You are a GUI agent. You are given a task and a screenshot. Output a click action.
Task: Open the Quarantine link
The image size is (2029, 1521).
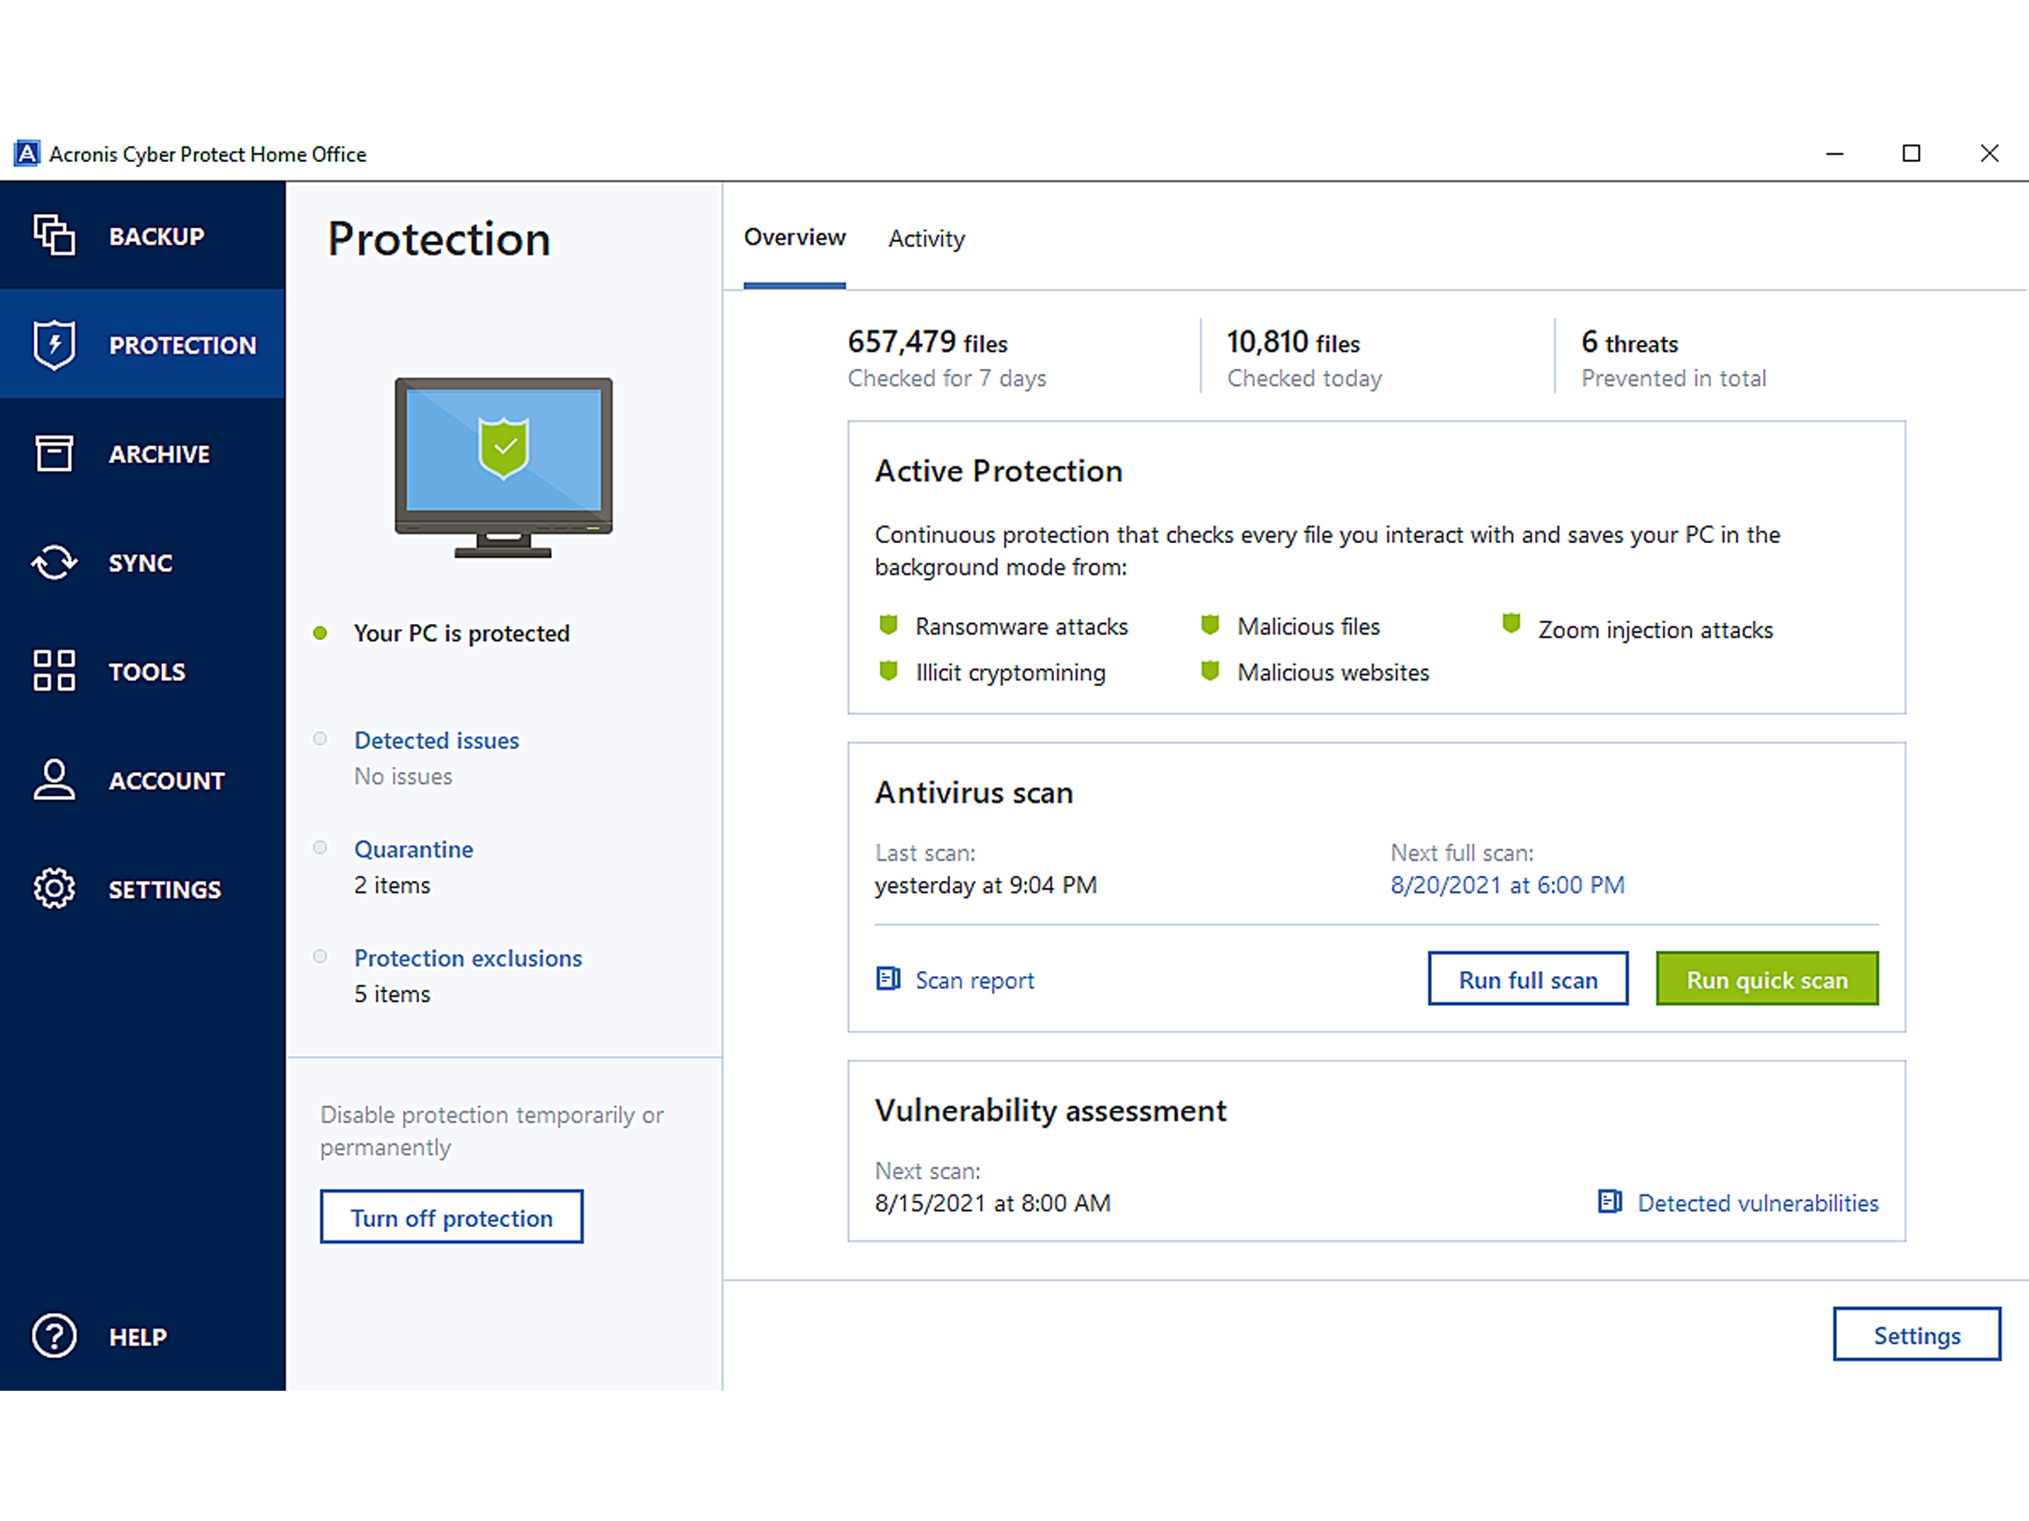(414, 849)
